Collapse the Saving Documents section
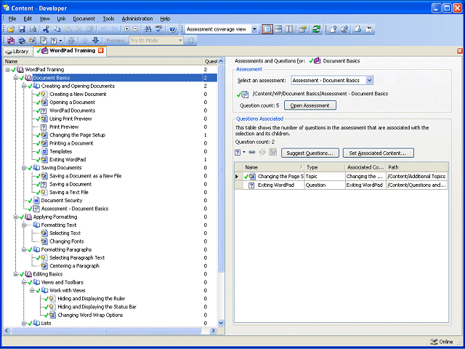 pyautogui.click(x=24, y=168)
